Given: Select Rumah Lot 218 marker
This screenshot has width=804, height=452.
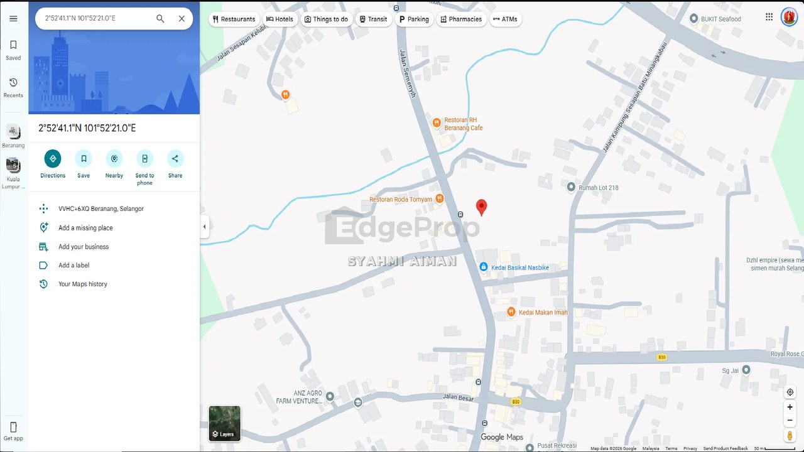Looking at the screenshot, I should 571,187.
